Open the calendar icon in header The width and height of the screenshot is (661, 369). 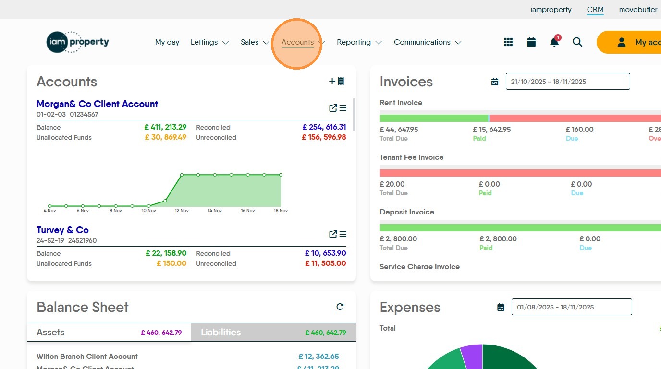(531, 42)
